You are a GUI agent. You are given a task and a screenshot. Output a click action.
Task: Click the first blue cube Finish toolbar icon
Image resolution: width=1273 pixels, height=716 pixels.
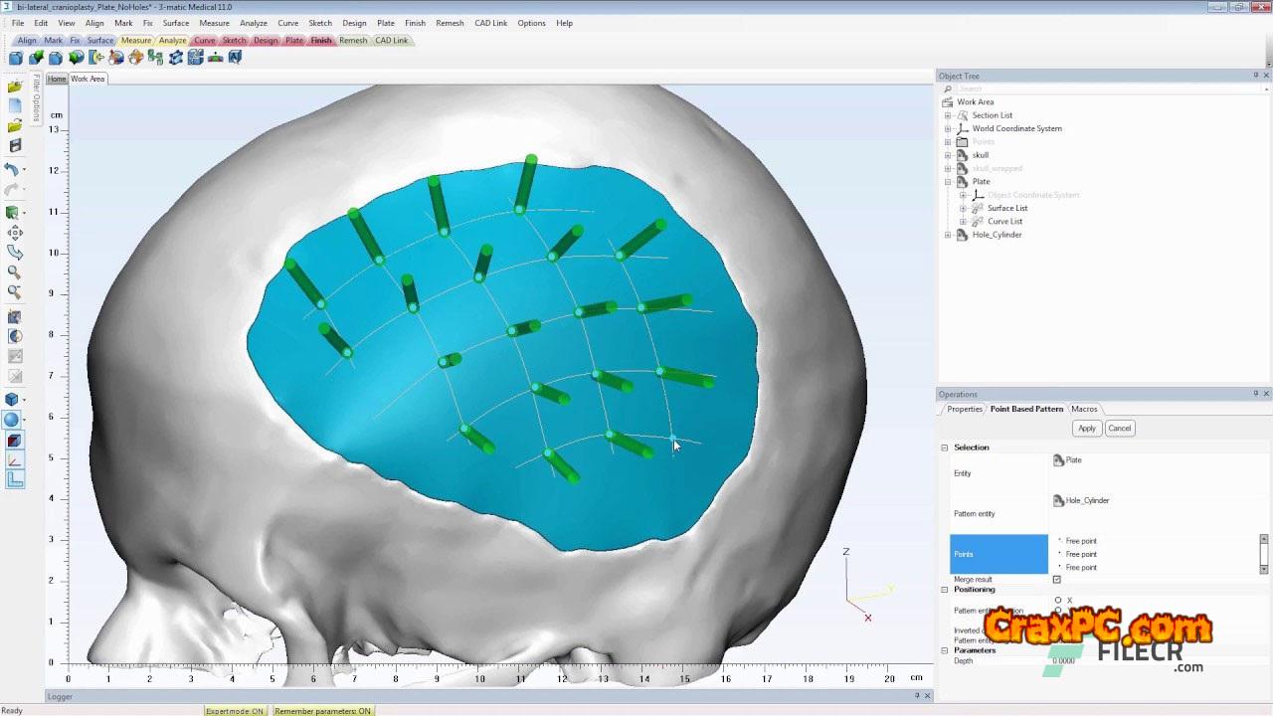click(x=16, y=58)
